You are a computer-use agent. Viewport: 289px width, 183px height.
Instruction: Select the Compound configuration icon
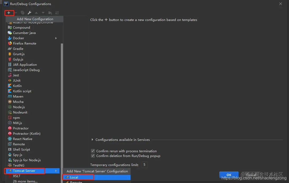point(10,28)
